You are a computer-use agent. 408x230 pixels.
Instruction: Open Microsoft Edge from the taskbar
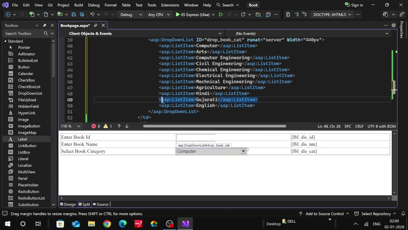[123, 224]
